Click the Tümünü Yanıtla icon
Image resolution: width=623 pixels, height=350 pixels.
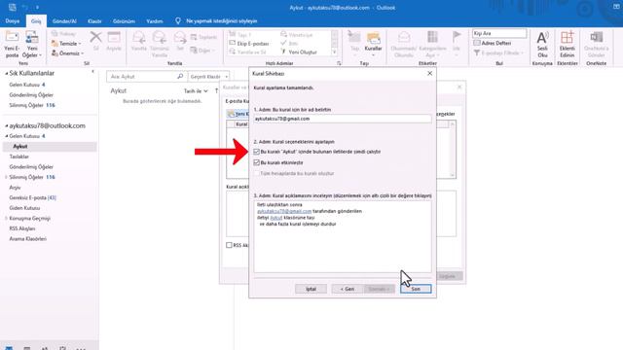160,38
